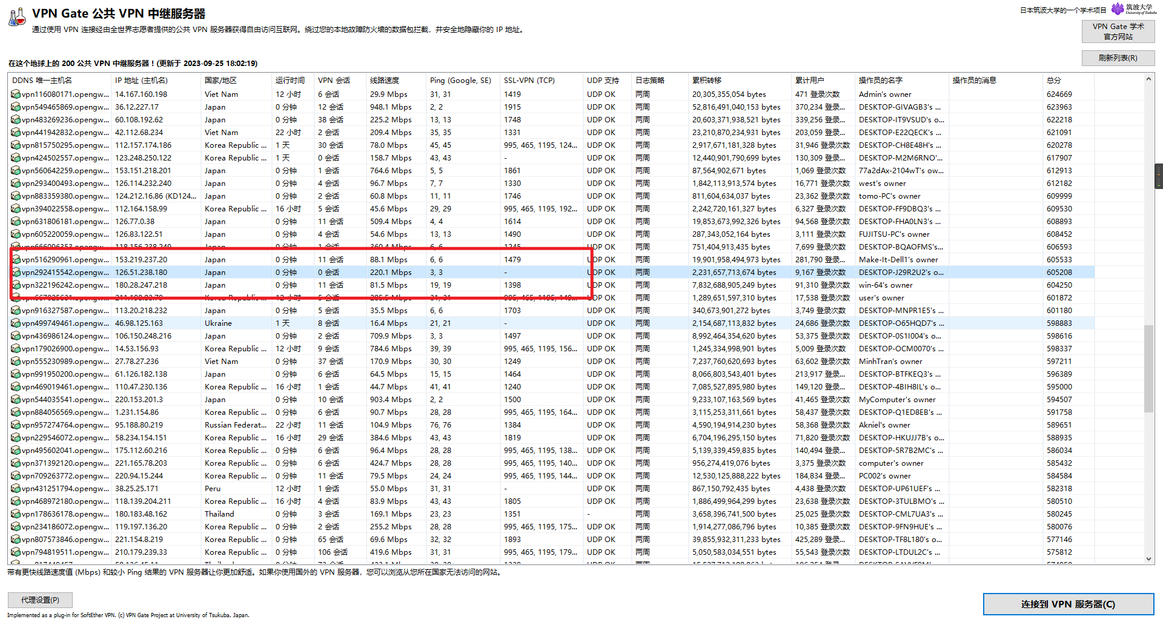Viewport: 1163px width, 622px height.
Task: Select server icon for vpn549465869
Action: point(16,107)
